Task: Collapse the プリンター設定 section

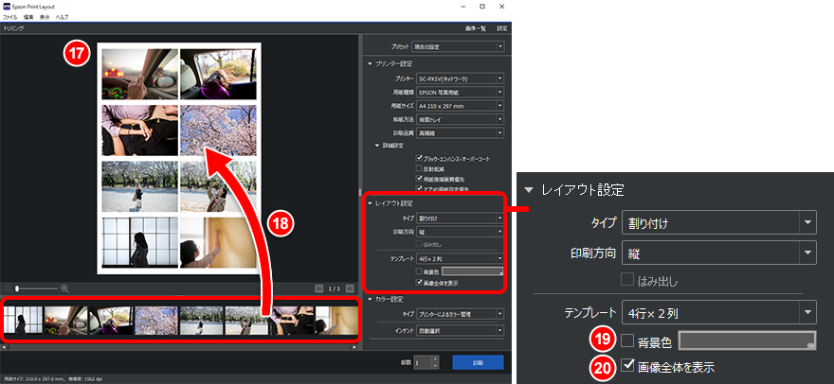Action: [x=371, y=63]
